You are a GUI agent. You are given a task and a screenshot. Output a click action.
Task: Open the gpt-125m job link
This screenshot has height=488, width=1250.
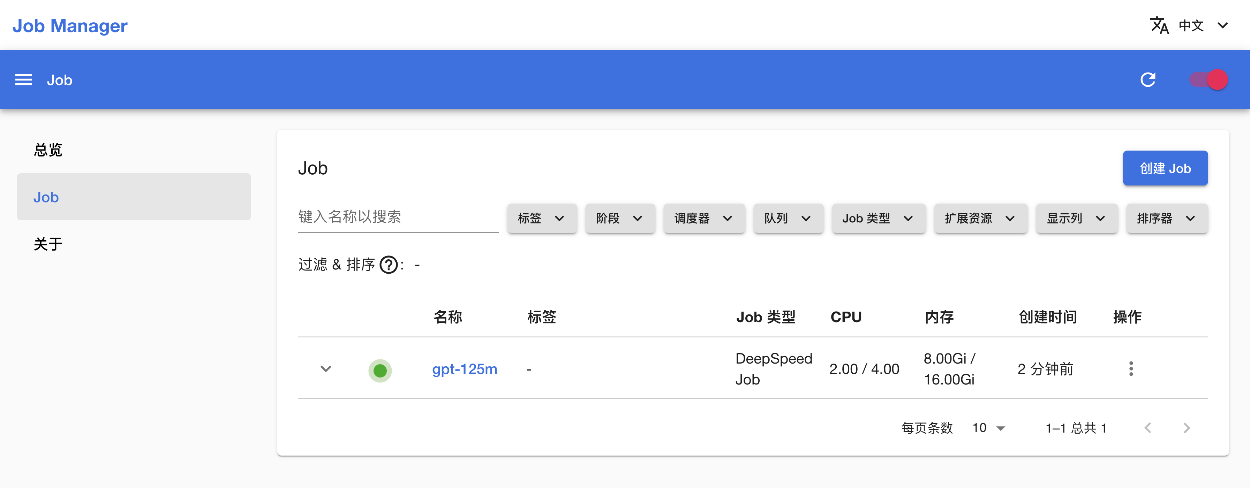click(464, 369)
